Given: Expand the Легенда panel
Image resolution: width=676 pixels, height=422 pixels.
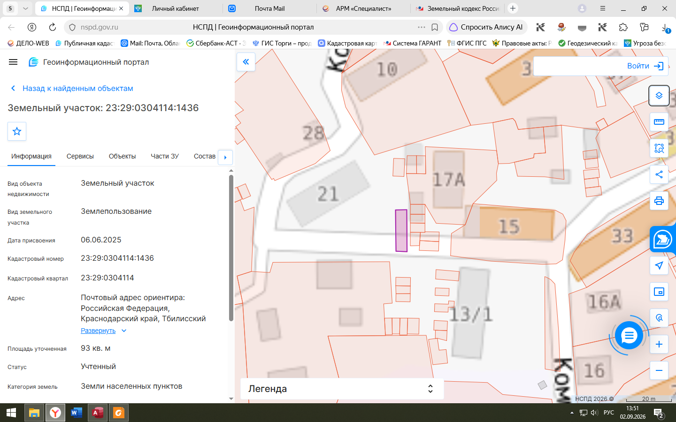Looking at the screenshot, I should point(342,389).
